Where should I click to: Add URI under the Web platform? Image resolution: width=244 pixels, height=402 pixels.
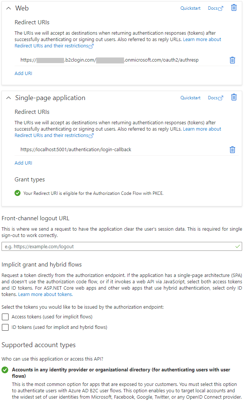coord(23,73)
